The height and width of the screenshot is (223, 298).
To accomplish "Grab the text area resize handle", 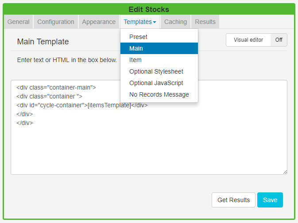I will click(285, 172).
